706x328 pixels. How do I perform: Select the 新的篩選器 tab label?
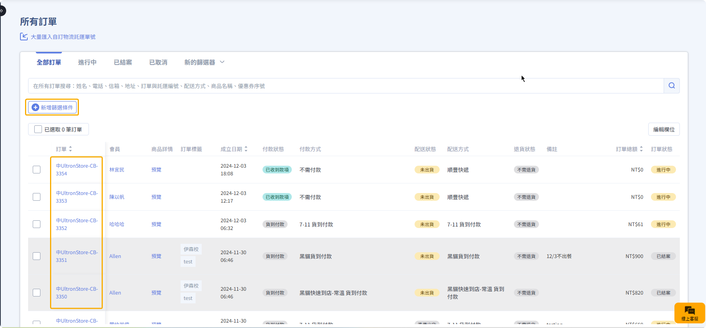point(199,62)
